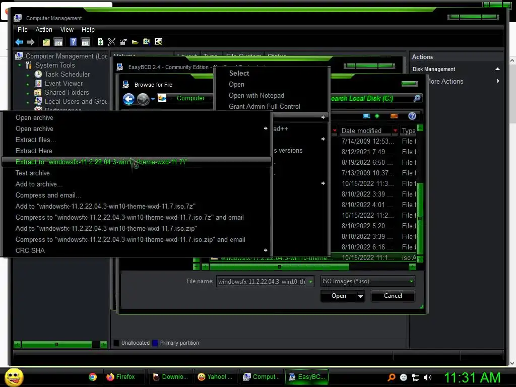This screenshot has width=516, height=387.
Task: Click the Refresh toolbar icon with green arrows
Action: click(100, 42)
